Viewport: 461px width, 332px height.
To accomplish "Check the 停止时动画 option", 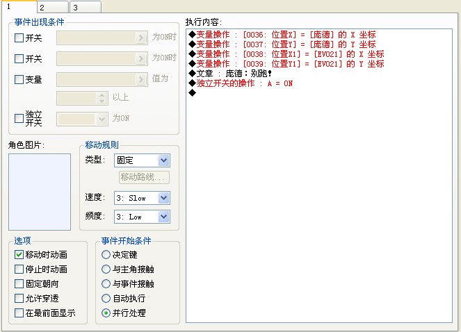I will (x=19, y=269).
